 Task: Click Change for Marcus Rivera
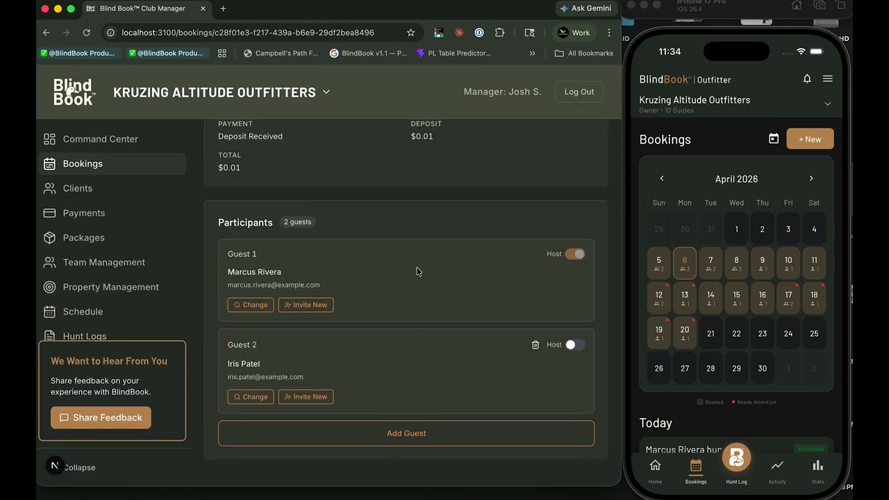pos(251,305)
